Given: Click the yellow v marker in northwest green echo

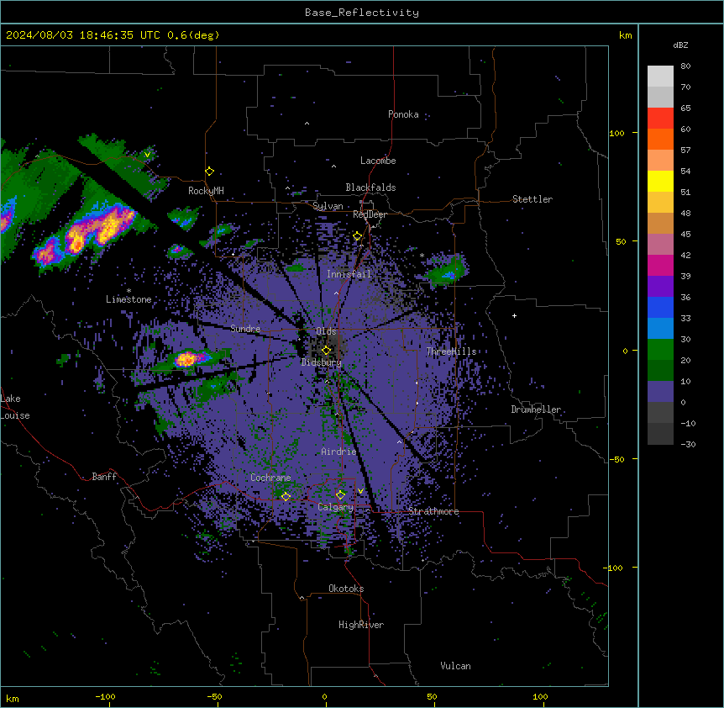Looking at the screenshot, I should (x=147, y=155).
